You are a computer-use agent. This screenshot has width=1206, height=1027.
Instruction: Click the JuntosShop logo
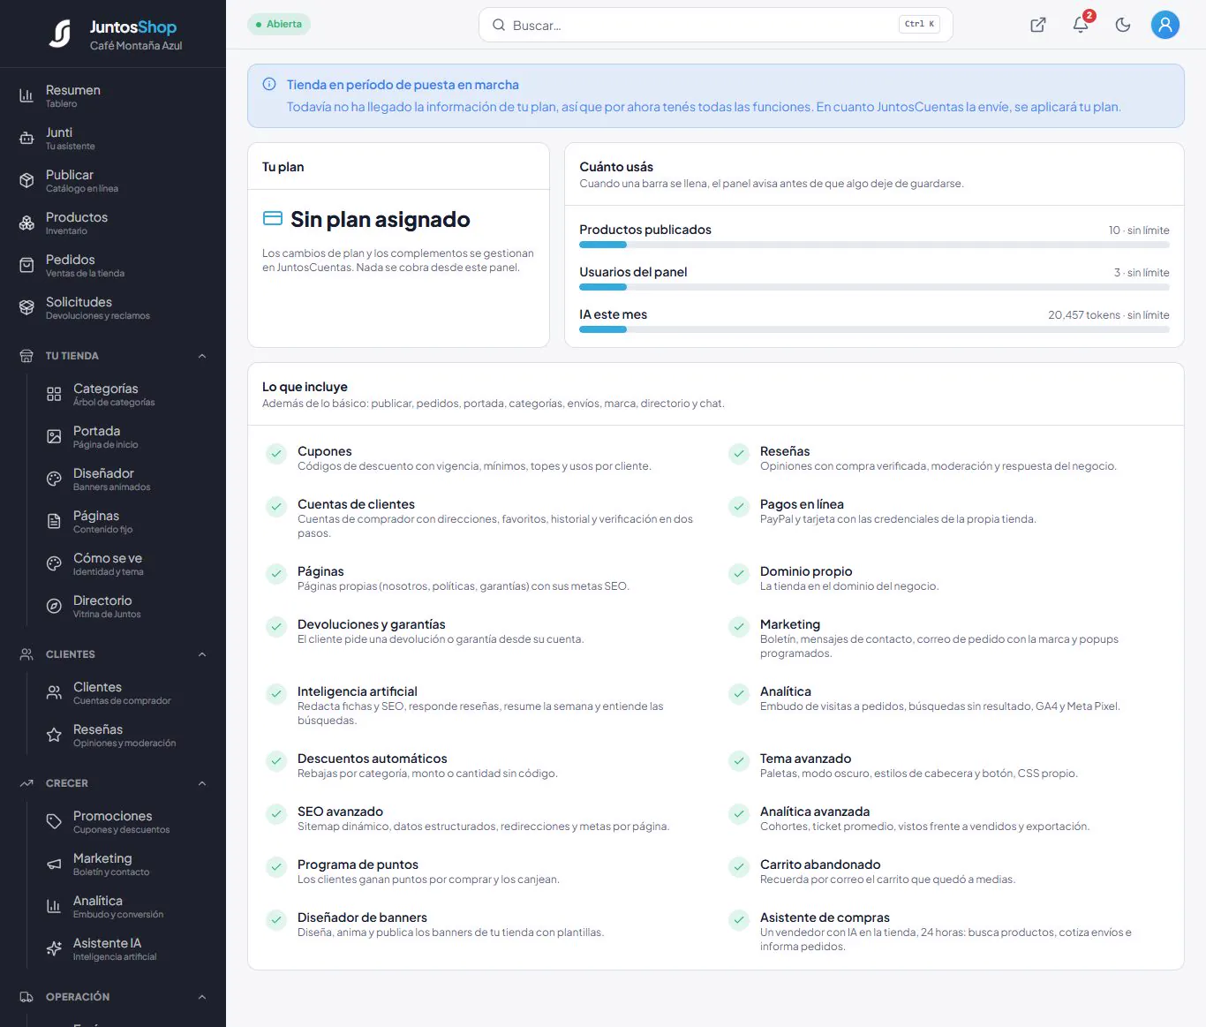60,34
